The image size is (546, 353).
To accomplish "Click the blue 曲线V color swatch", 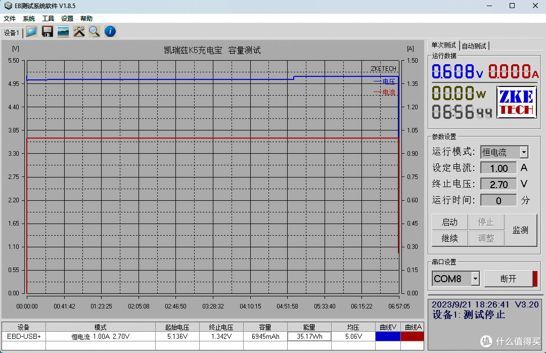I will click(388, 337).
